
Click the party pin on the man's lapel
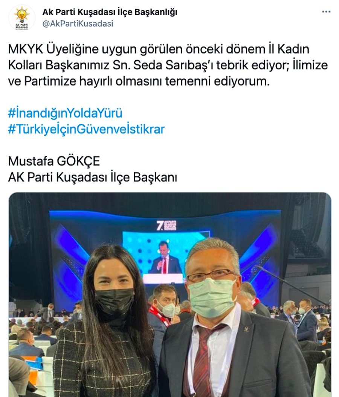point(246,329)
